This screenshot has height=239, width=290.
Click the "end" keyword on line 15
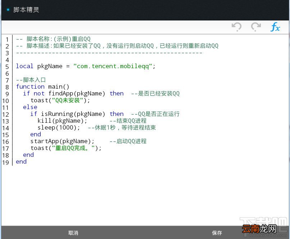point(36,135)
